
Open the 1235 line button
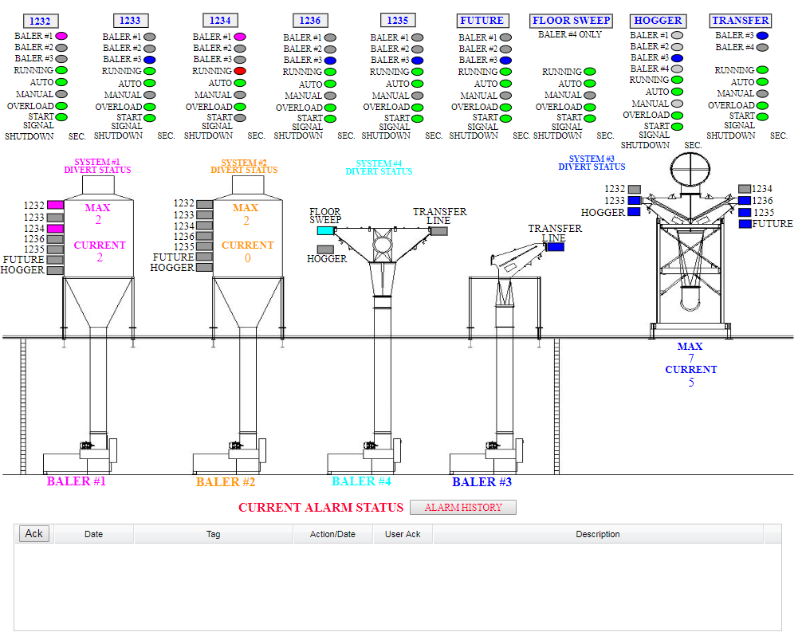pyautogui.click(x=398, y=21)
